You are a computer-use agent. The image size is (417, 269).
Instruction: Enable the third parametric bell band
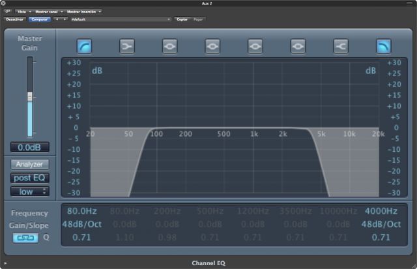255,46
